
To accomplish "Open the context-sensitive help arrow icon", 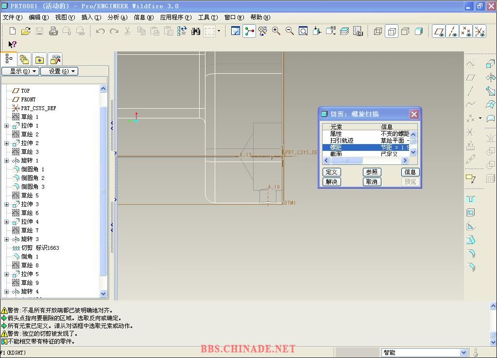I will (x=12, y=44).
